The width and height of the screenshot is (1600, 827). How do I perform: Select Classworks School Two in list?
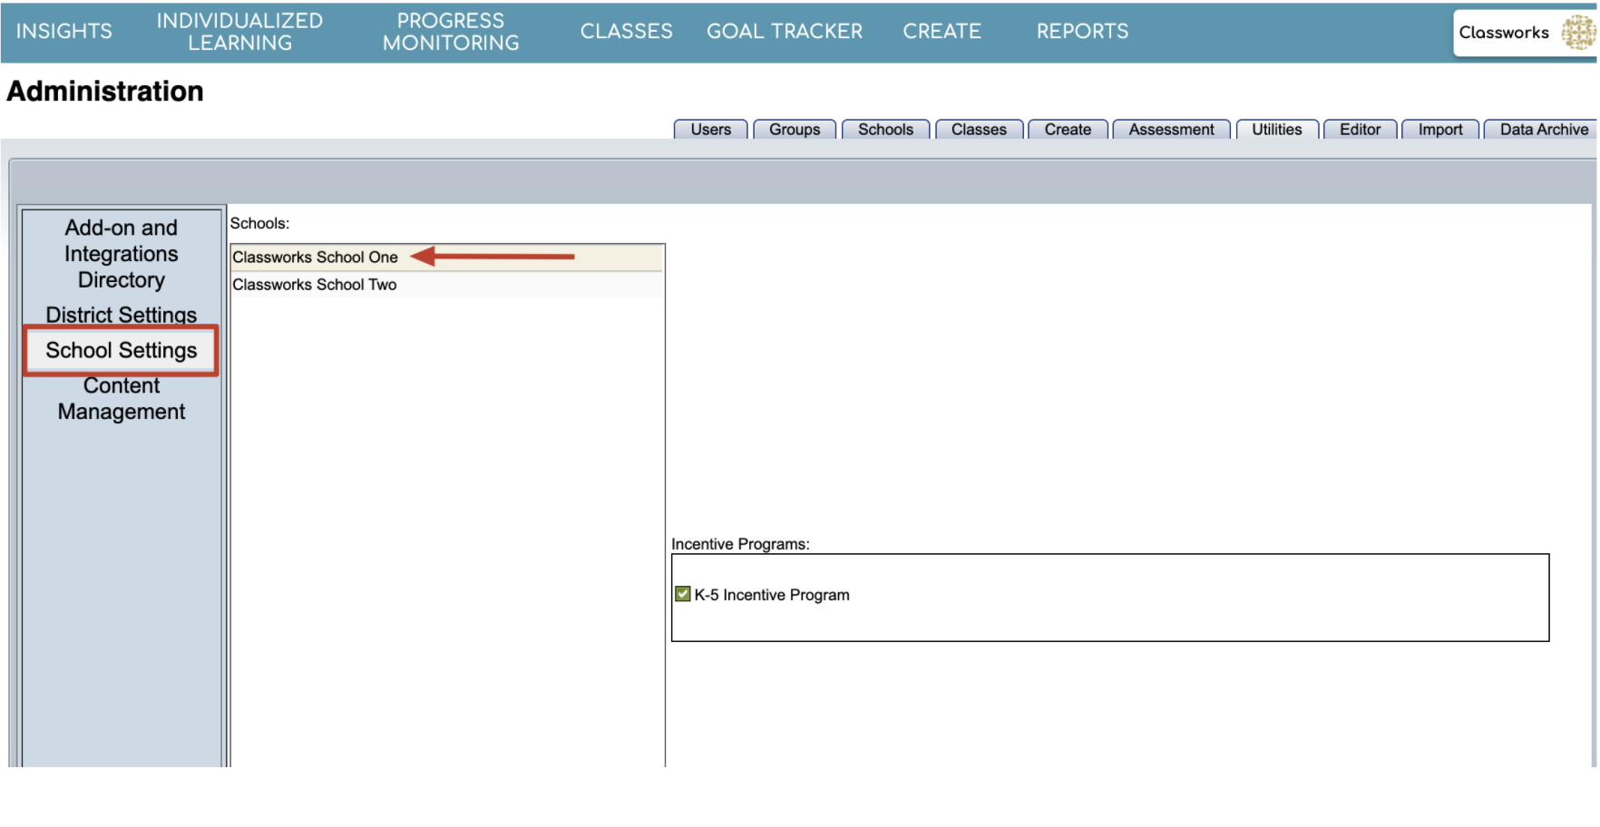click(446, 285)
